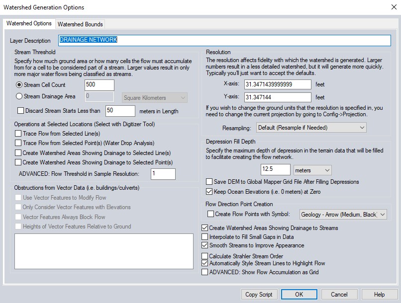401x303 pixels.
Task: Enable Discard Stream Starts Less than checkbox
Action: click(x=20, y=111)
